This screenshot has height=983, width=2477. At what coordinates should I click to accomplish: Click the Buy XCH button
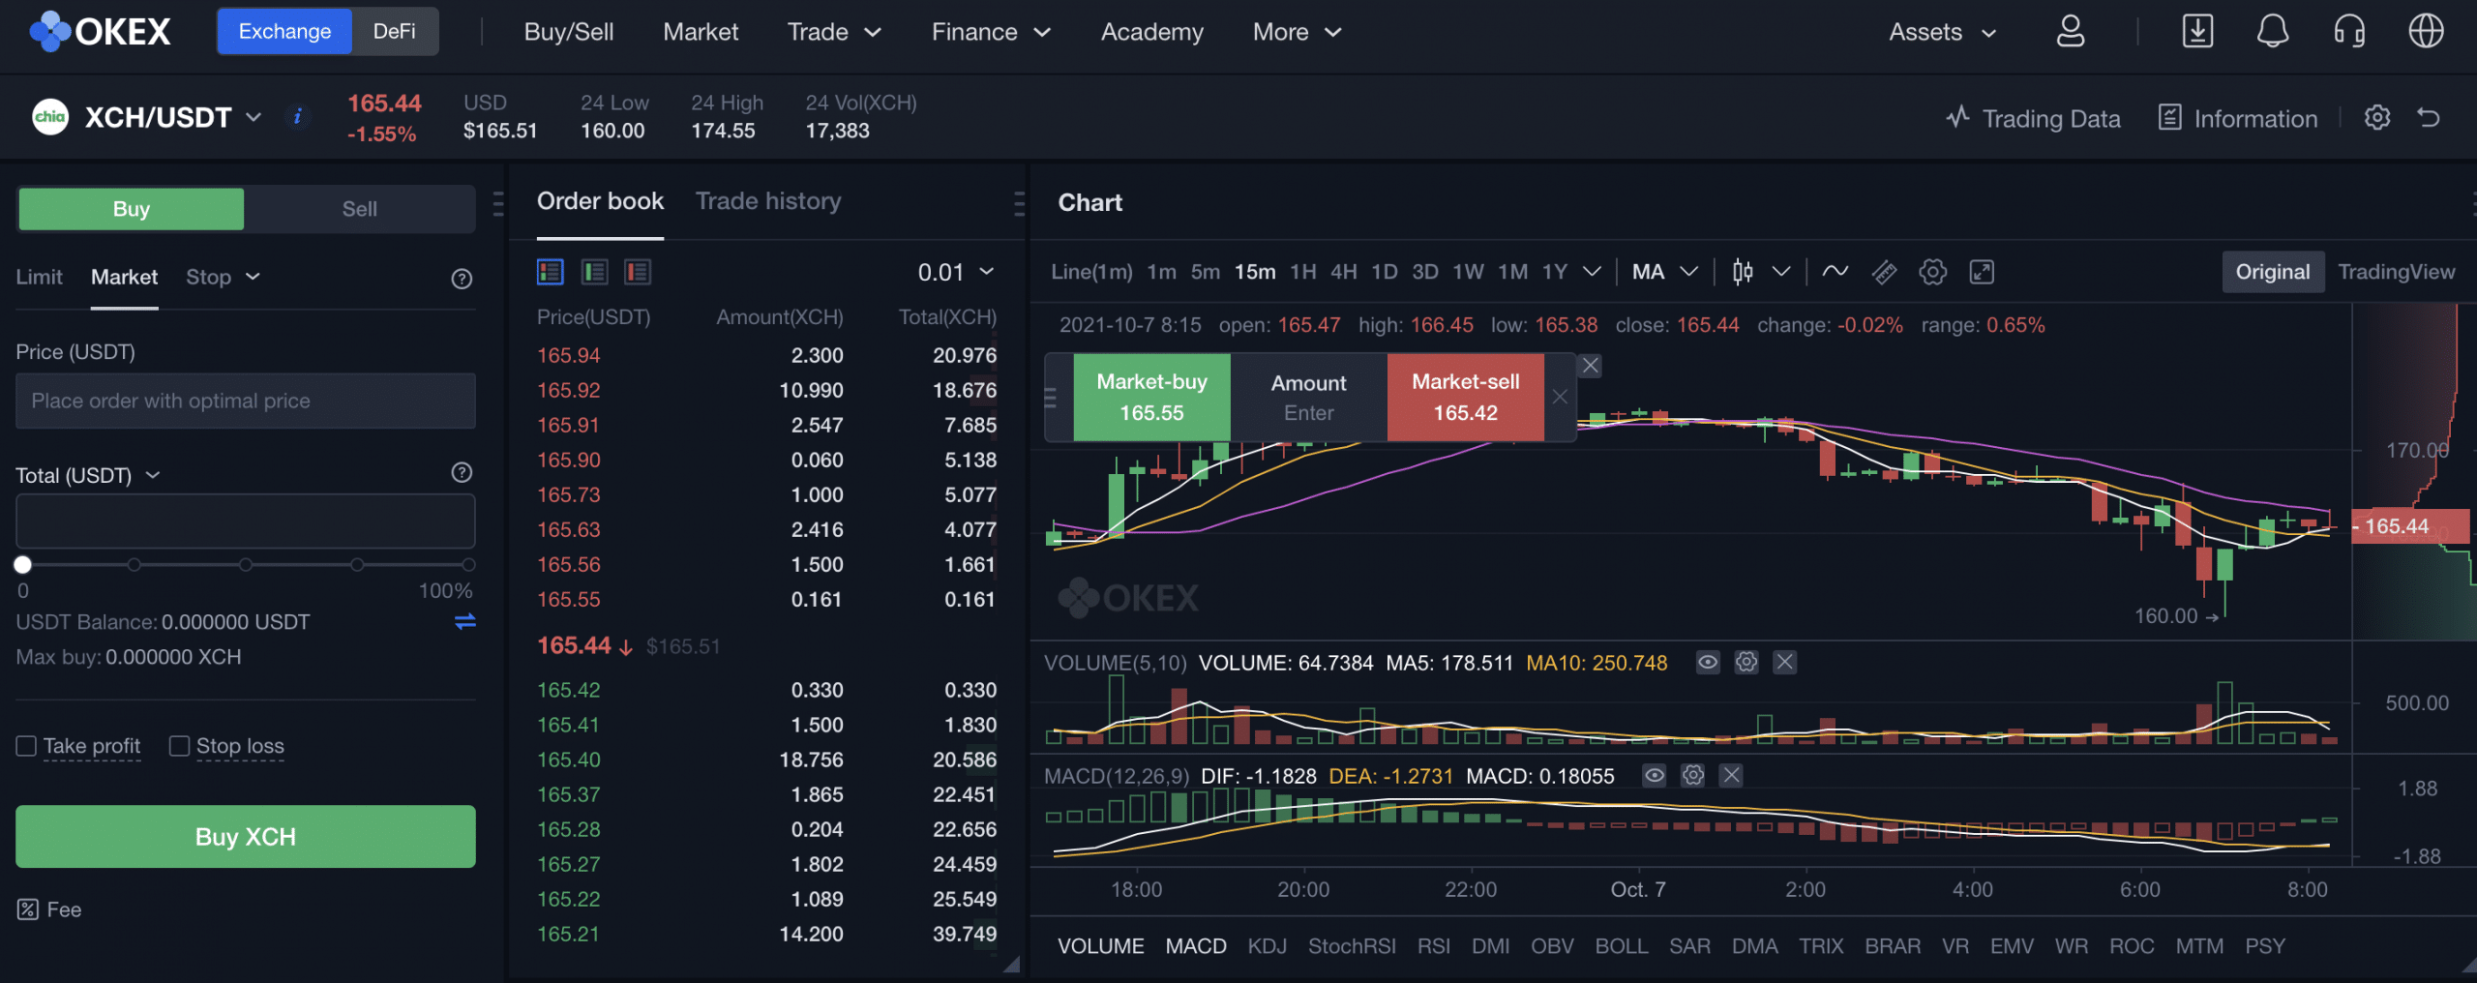click(246, 836)
